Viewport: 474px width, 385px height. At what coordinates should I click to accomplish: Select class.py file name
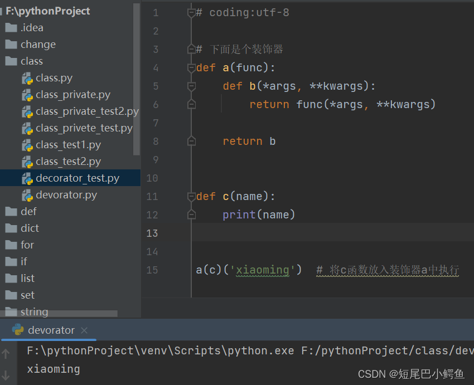click(x=54, y=78)
